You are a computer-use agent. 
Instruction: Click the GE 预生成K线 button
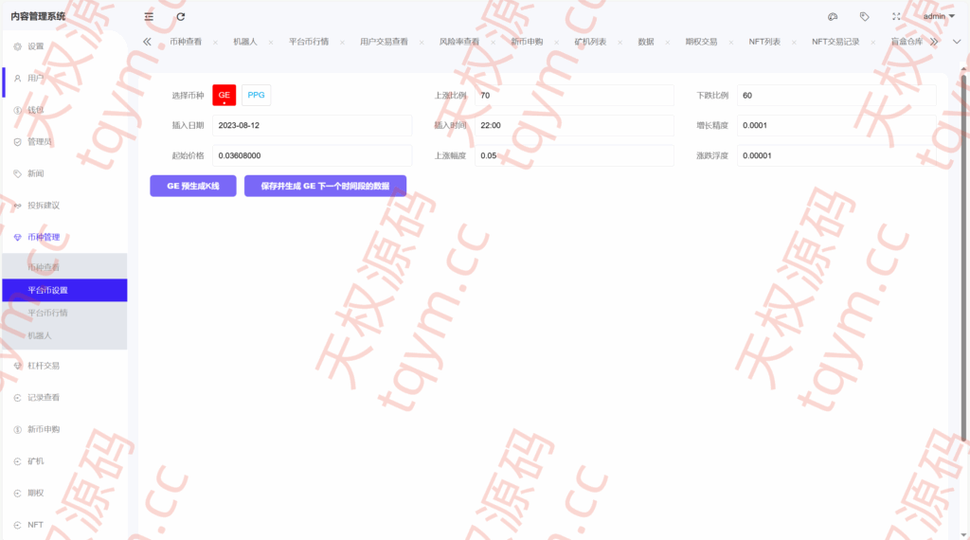[x=193, y=187]
